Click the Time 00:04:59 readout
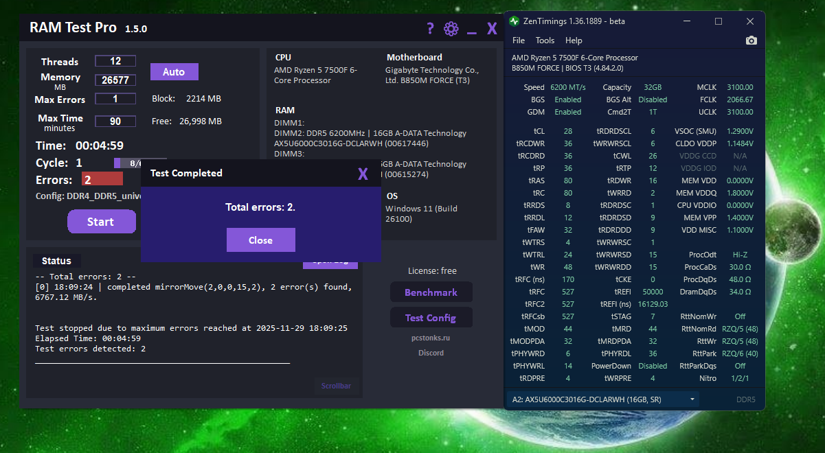Screen dimensions: 825x453 80,146
